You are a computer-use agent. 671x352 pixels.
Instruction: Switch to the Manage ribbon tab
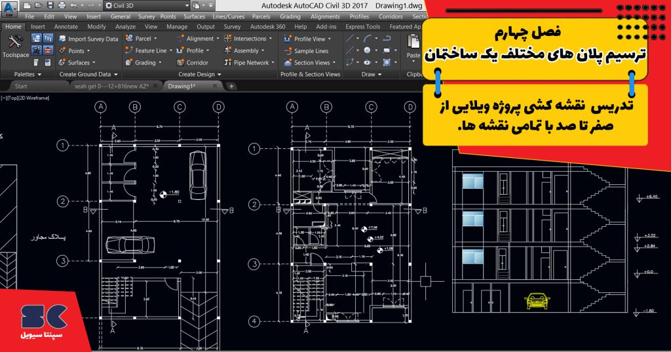click(x=177, y=27)
